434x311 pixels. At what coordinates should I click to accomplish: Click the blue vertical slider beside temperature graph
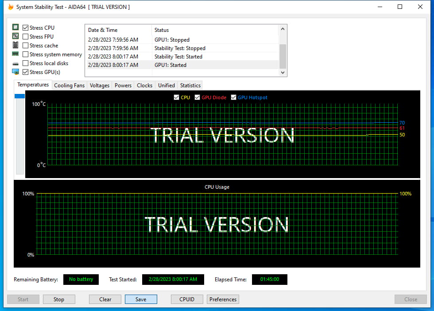[19, 96]
